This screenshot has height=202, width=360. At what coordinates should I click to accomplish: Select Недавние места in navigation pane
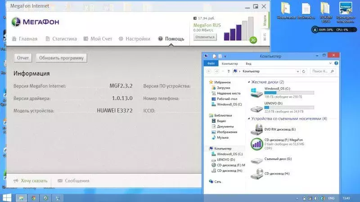coord(226,93)
